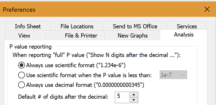
Task: Open the 1e-7 threshold dropdown
Action: [173, 75]
